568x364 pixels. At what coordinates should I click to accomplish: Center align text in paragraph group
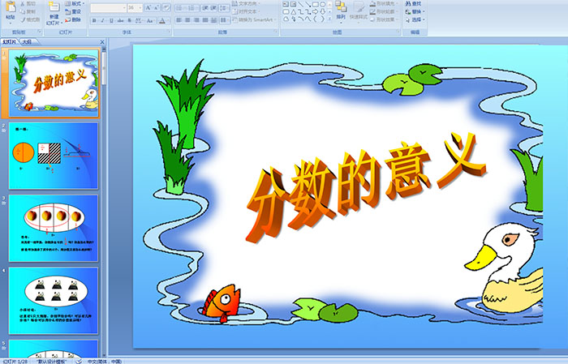187,20
